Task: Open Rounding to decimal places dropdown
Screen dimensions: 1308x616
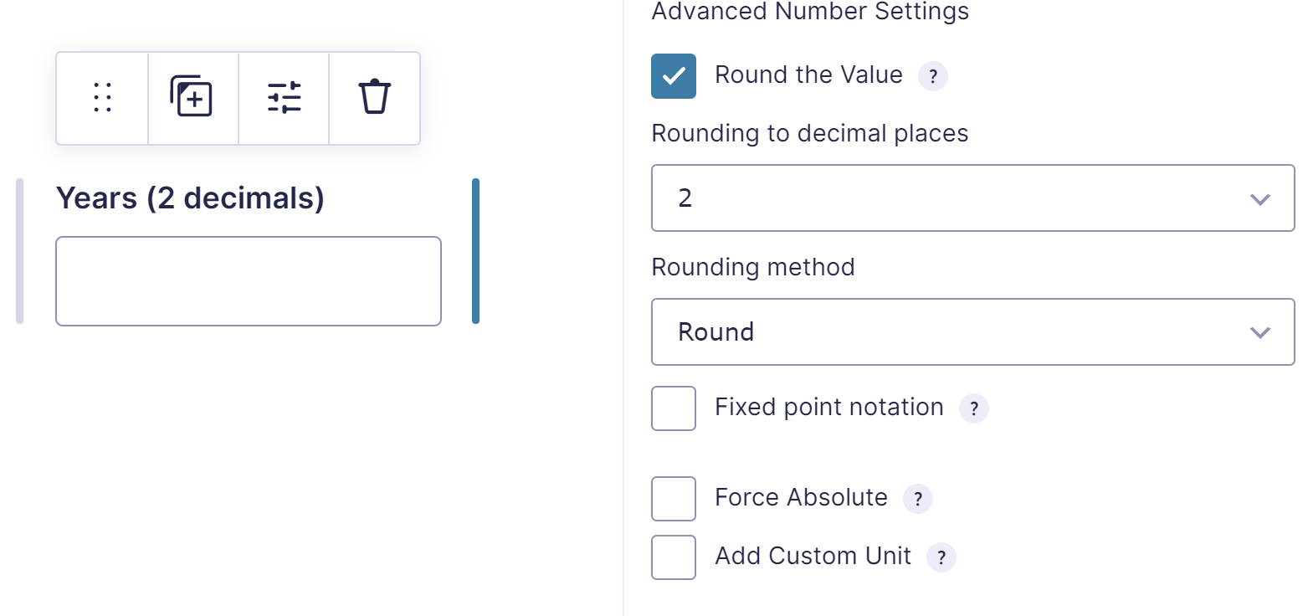Action: 972,198
